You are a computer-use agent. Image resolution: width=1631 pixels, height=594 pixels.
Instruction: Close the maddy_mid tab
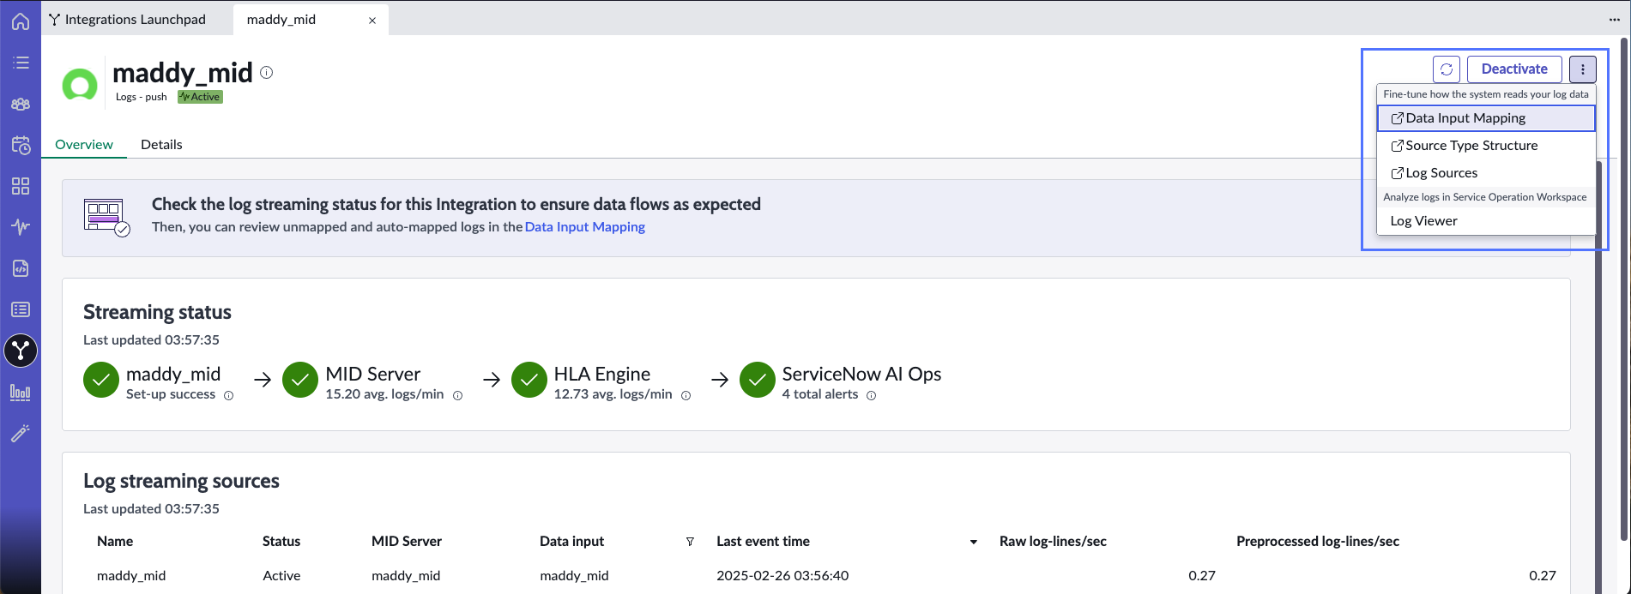(372, 21)
